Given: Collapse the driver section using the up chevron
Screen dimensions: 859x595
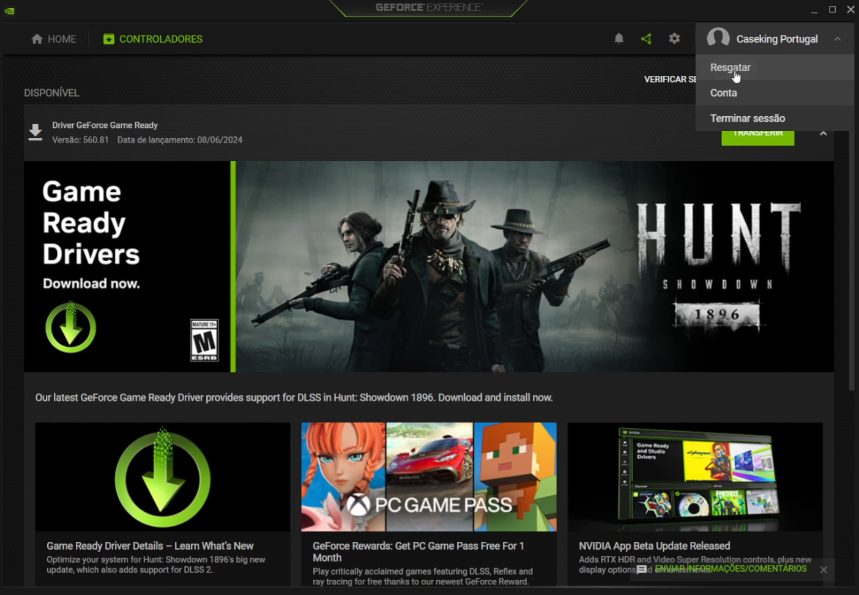Looking at the screenshot, I should (824, 133).
